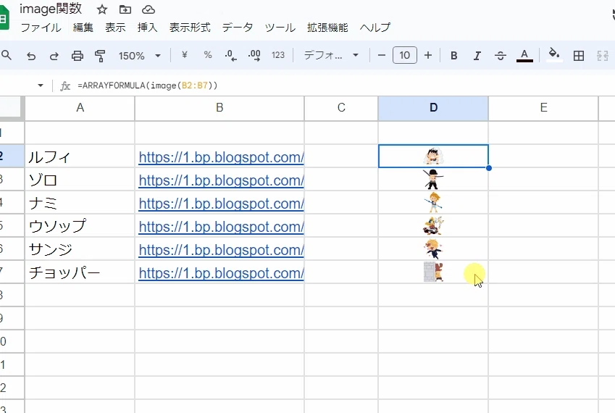
Task: Increase font size with plus button
Action: tap(428, 55)
